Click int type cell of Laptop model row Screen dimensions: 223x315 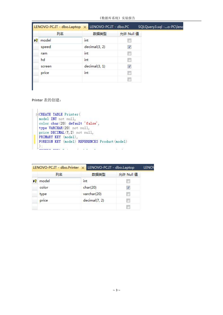[x=100, y=40]
